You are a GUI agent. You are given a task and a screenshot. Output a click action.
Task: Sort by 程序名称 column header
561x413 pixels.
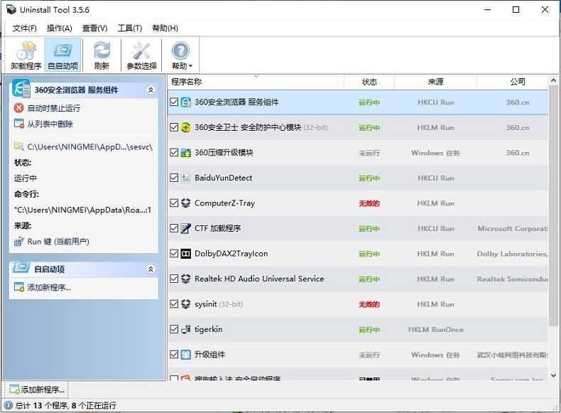256,82
